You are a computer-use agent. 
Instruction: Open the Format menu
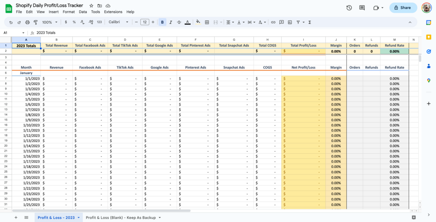click(x=69, y=12)
